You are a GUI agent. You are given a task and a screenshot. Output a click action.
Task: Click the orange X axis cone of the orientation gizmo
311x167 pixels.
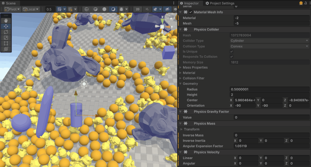[x=168, y=26]
